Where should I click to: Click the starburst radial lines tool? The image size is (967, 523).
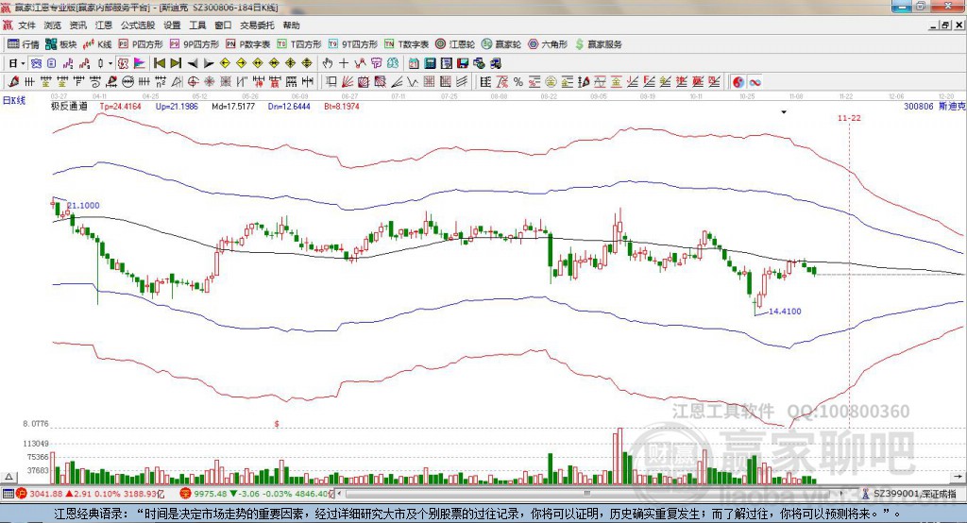click(x=210, y=82)
